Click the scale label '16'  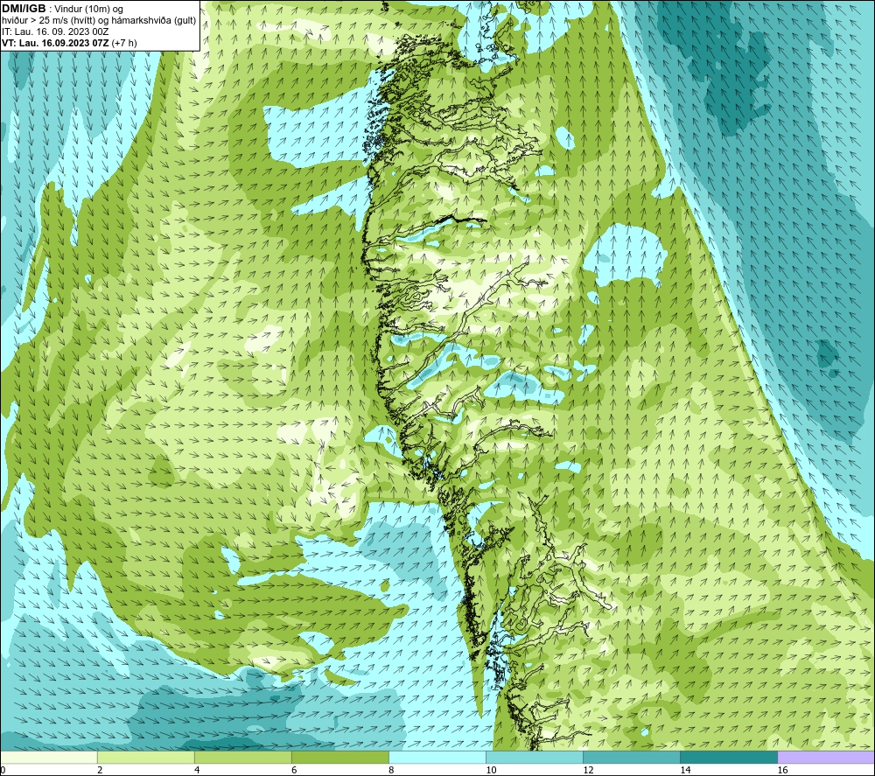[x=782, y=770]
